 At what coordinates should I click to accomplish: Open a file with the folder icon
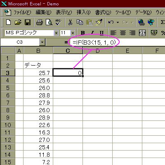point(18,22)
